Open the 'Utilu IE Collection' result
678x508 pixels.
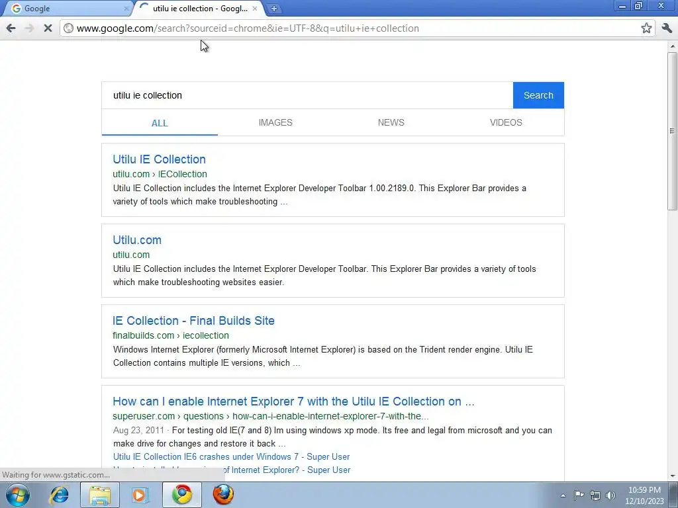[x=159, y=159]
